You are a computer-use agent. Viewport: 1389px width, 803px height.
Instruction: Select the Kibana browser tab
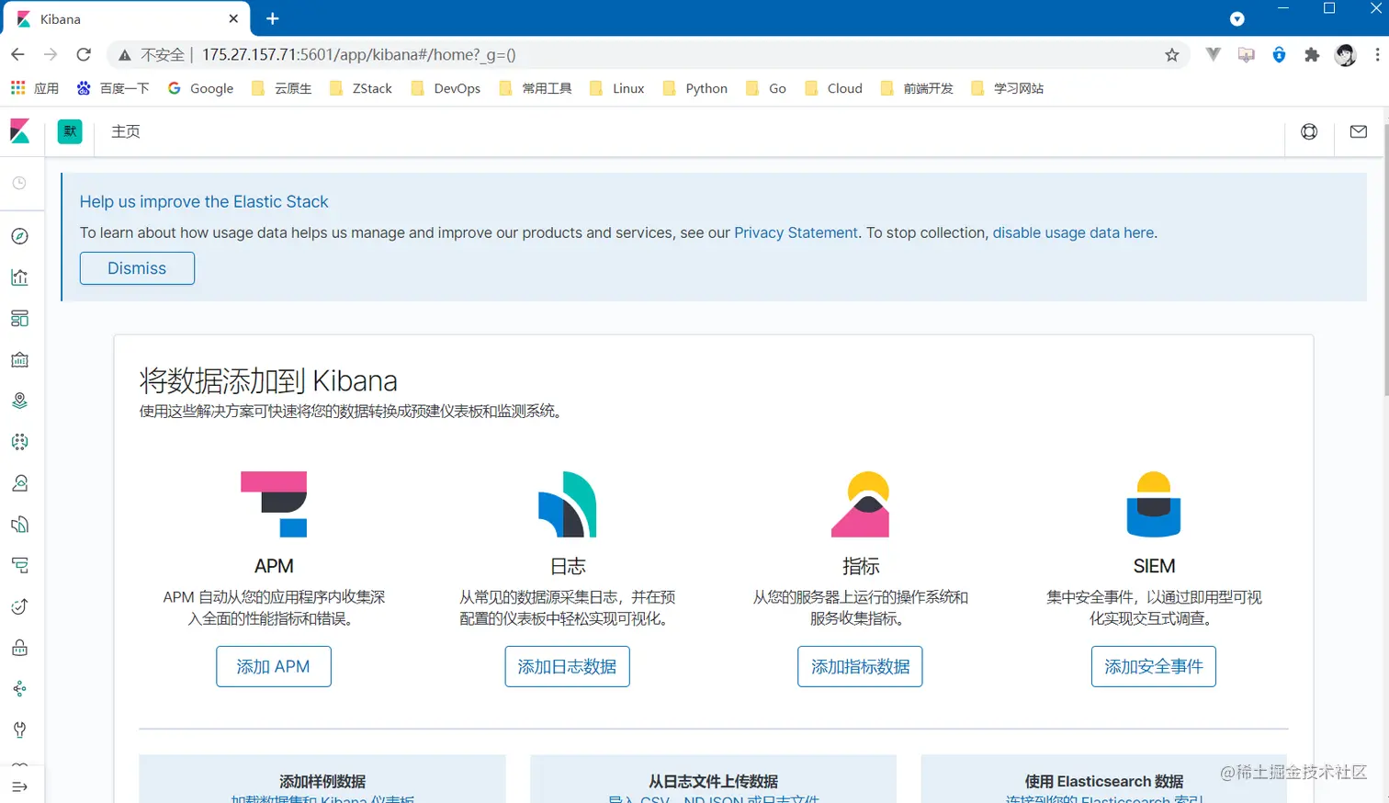coord(126,19)
